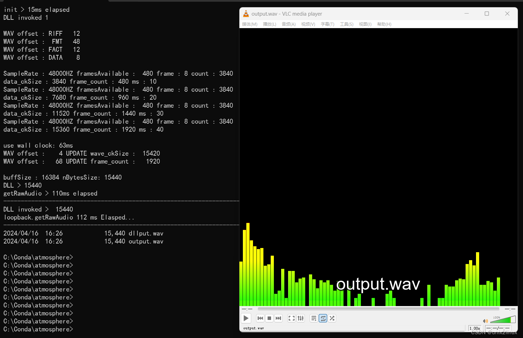Open the 字幕(T) subtitle menu

point(327,24)
